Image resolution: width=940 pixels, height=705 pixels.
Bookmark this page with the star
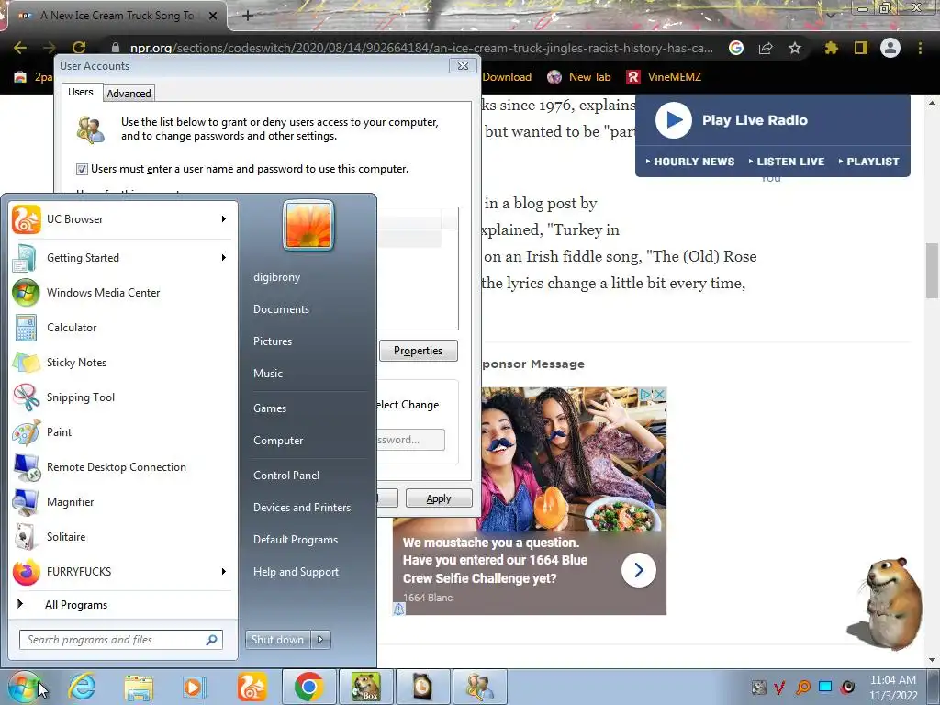795,48
